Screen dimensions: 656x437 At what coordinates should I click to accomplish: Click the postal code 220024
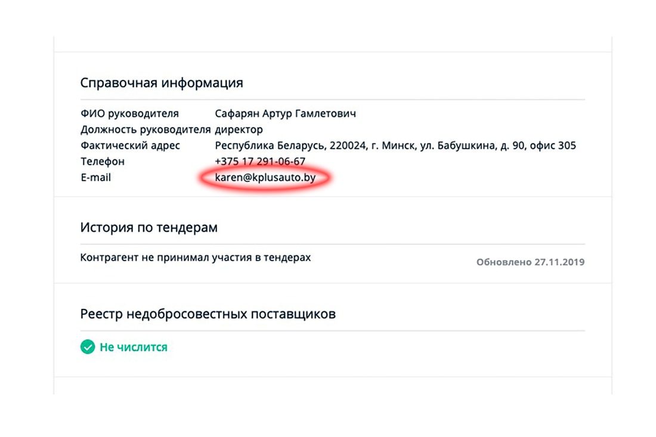point(349,145)
